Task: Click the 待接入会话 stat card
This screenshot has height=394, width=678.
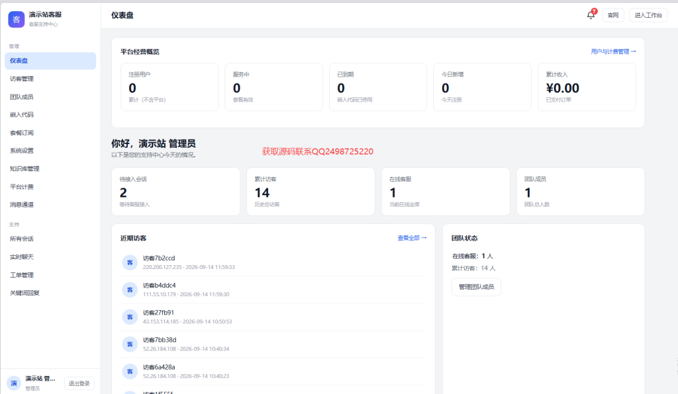Action: [x=175, y=192]
